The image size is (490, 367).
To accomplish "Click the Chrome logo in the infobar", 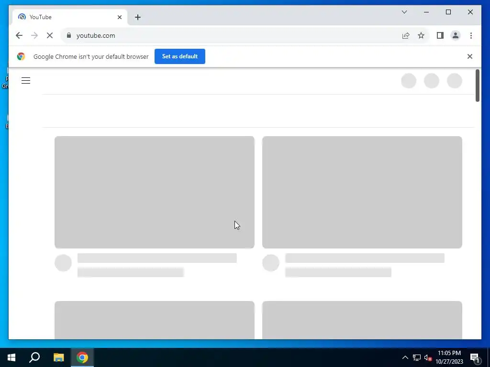I will tap(21, 56).
